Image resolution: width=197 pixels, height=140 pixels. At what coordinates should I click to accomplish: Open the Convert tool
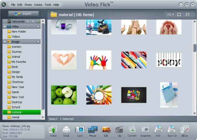click(132, 131)
